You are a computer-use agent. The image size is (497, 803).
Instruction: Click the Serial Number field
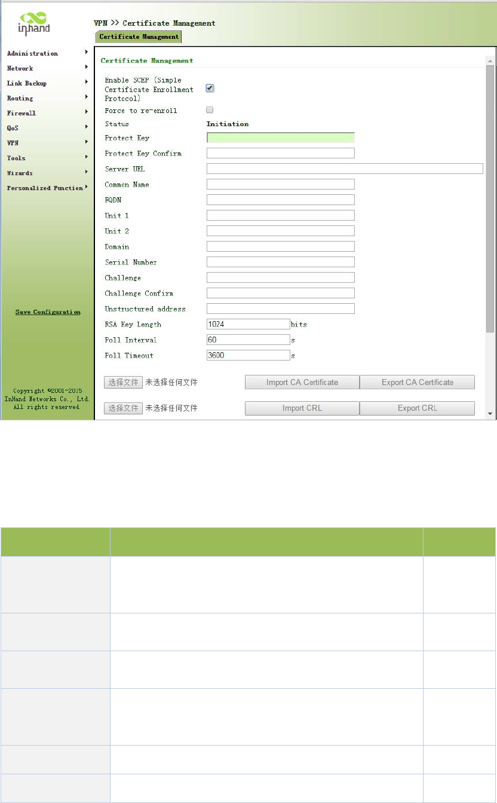281,262
